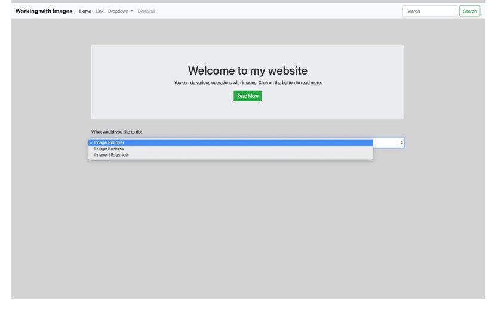Image resolution: width=498 pixels, height=310 pixels.
Task: Click the select box up-down arrows
Action: coord(402,143)
